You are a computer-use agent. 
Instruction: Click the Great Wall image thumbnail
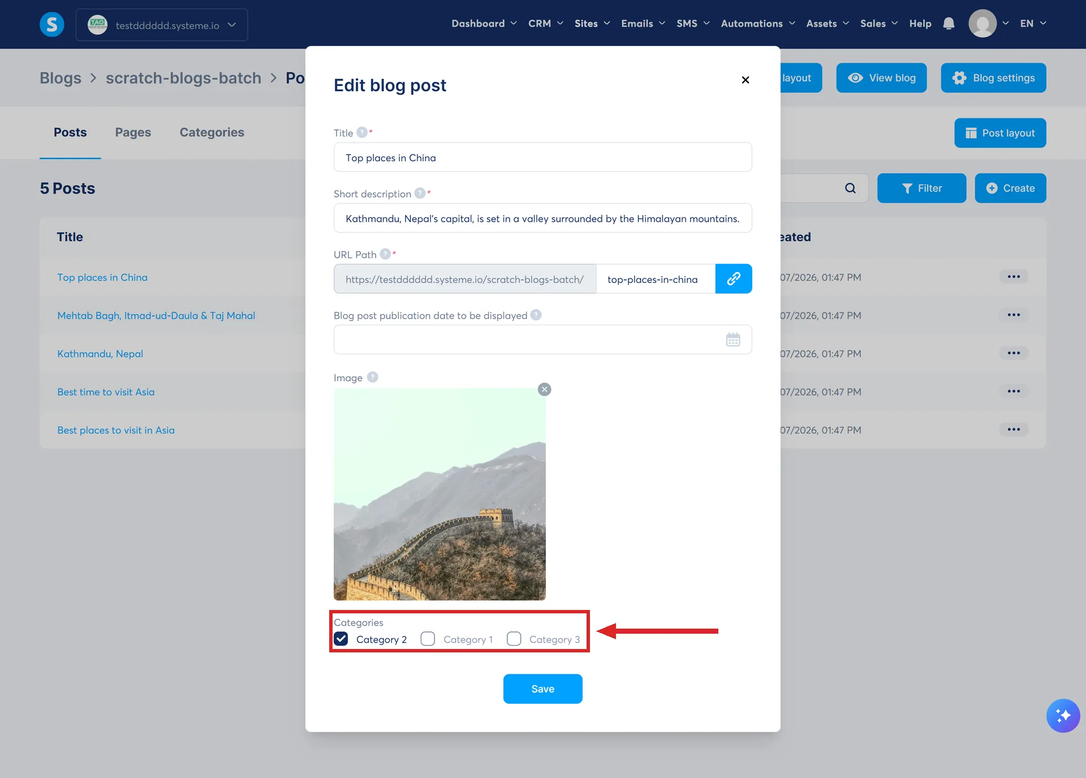pos(439,494)
